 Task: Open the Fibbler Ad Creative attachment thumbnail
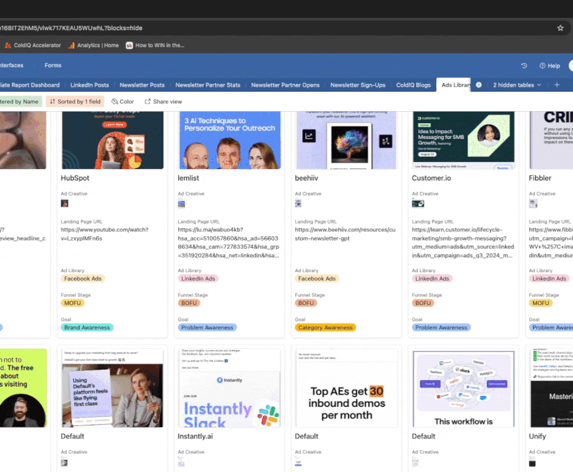tap(533, 203)
